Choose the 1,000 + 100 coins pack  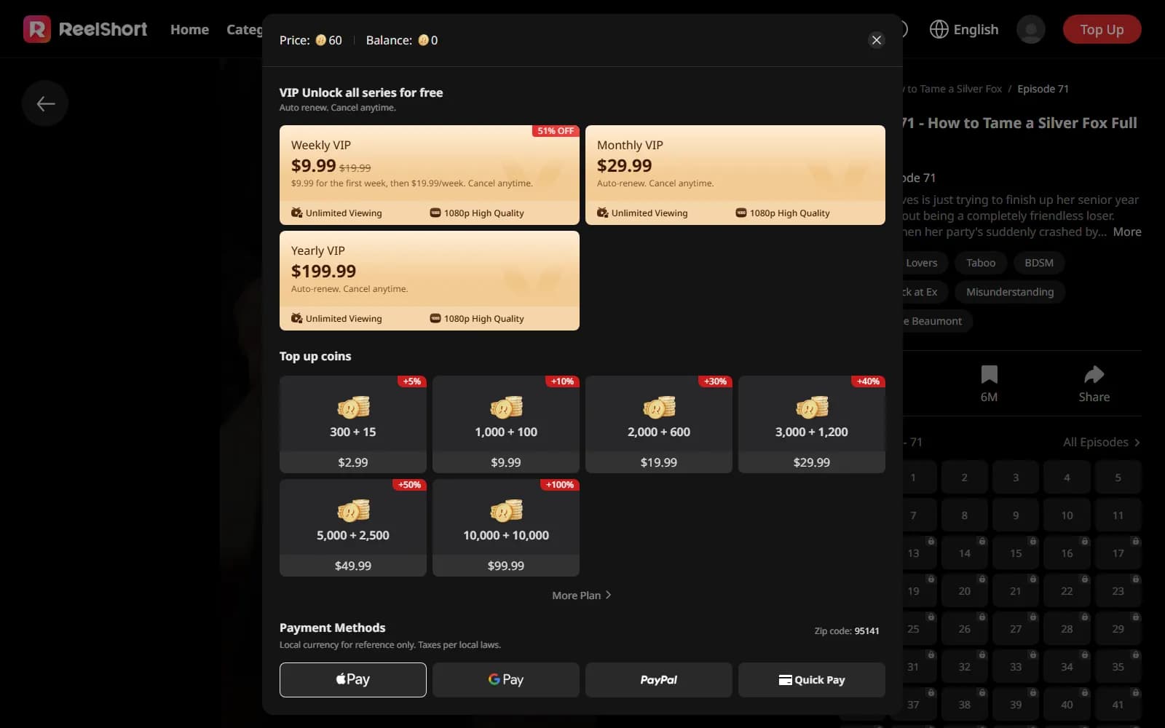point(506,424)
